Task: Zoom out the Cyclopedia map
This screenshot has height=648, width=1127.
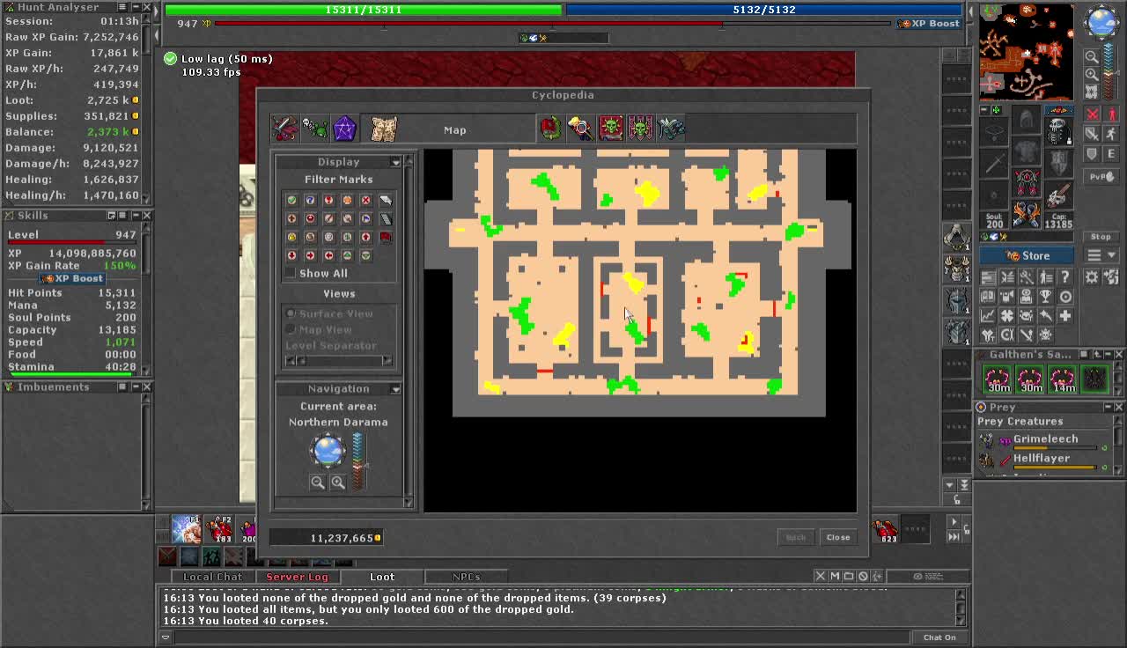Action: pyautogui.click(x=318, y=482)
